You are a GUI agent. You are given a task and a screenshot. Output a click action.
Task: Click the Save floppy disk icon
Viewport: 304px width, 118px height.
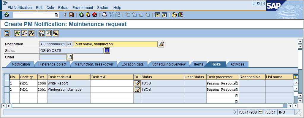(x=72, y=15)
